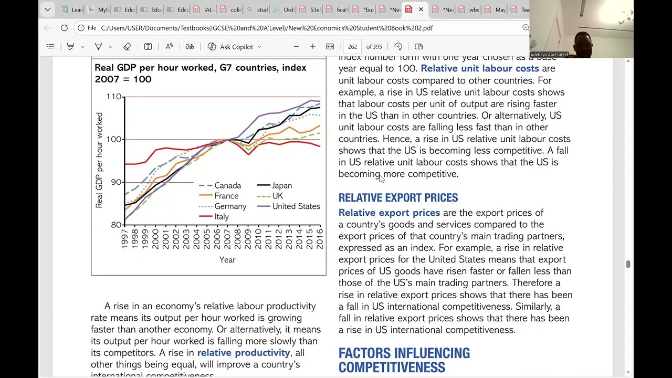Click the page number field showing 262

pos(352,47)
